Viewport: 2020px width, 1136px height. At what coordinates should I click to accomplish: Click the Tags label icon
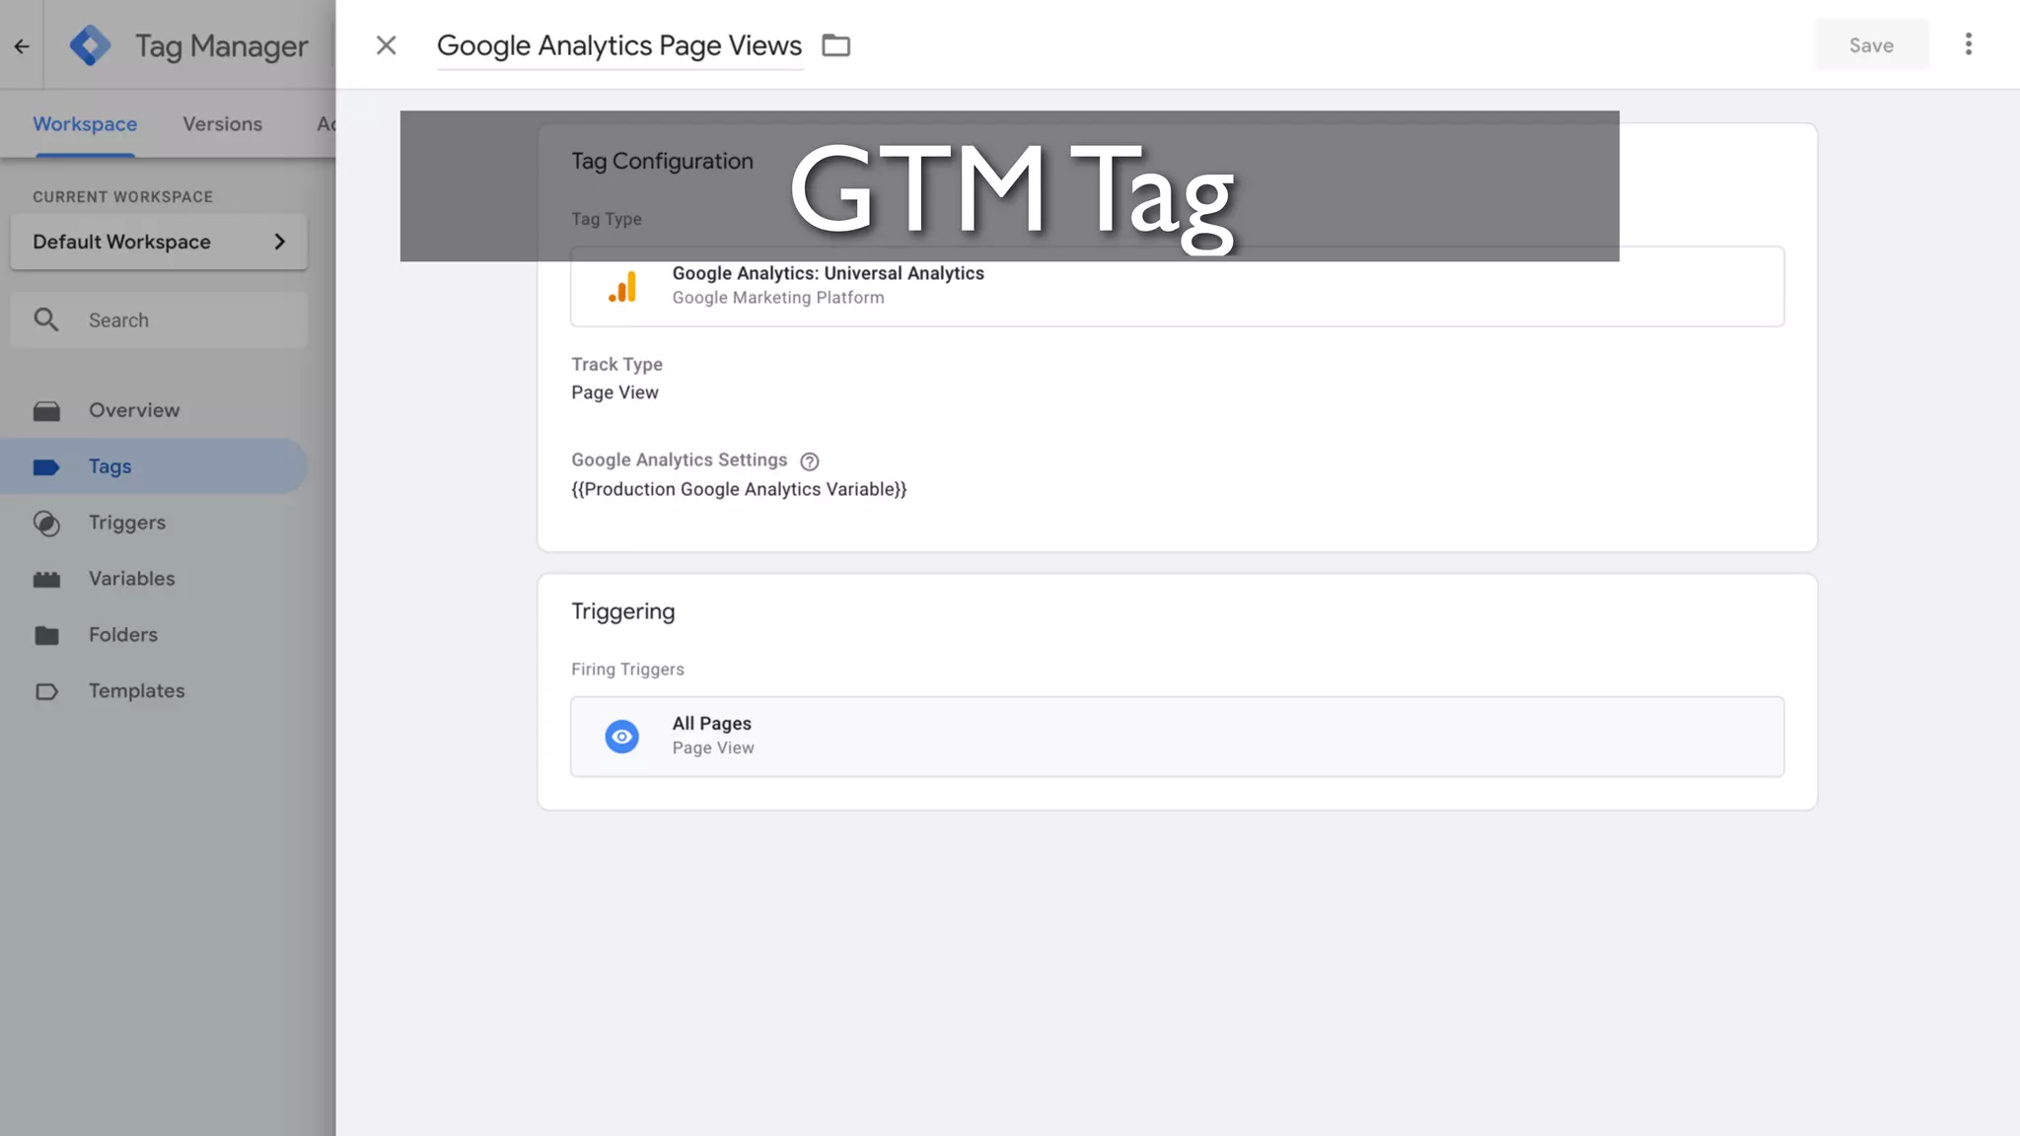[x=46, y=467]
